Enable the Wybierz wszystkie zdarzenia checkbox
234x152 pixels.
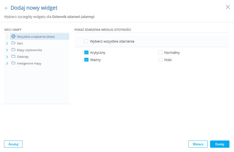[86, 41]
